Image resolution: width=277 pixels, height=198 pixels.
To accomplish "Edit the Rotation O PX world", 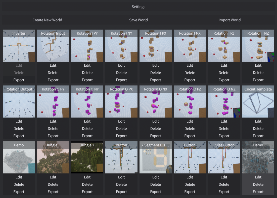I will tap(121, 121).
